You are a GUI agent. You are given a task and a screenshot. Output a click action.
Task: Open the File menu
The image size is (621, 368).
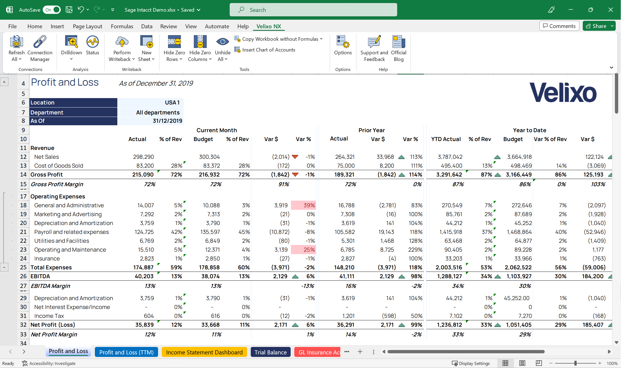(12, 26)
